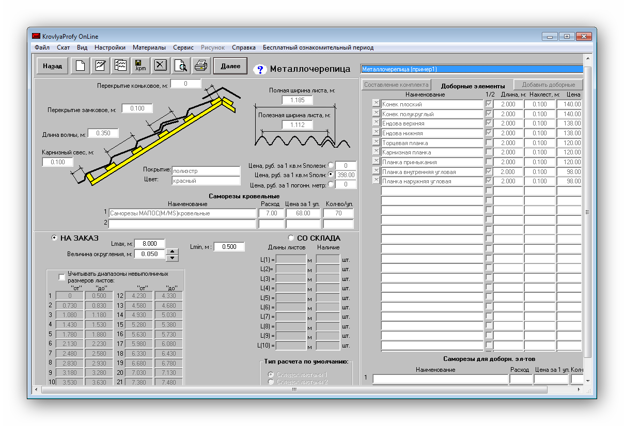This screenshot has height=426, width=624.
Task: Remove the Конек плоский row with its X icon
Action: pyautogui.click(x=376, y=104)
